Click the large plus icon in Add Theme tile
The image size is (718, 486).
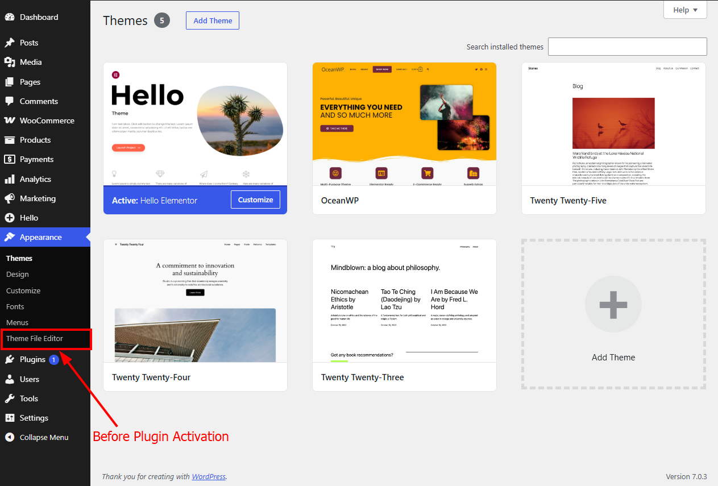pyautogui.click(x=613, y=304)
